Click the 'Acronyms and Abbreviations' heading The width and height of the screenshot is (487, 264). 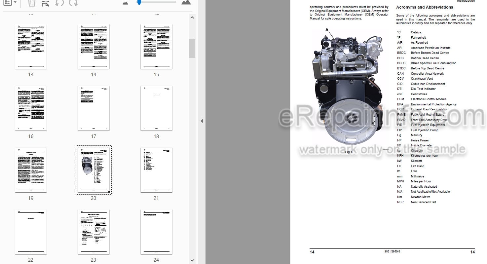[x=425, y=7]
